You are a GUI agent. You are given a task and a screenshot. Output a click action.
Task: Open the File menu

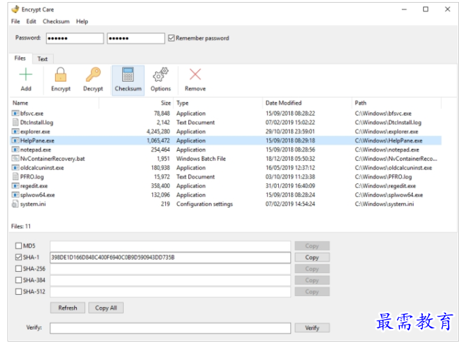click(16, 21)
